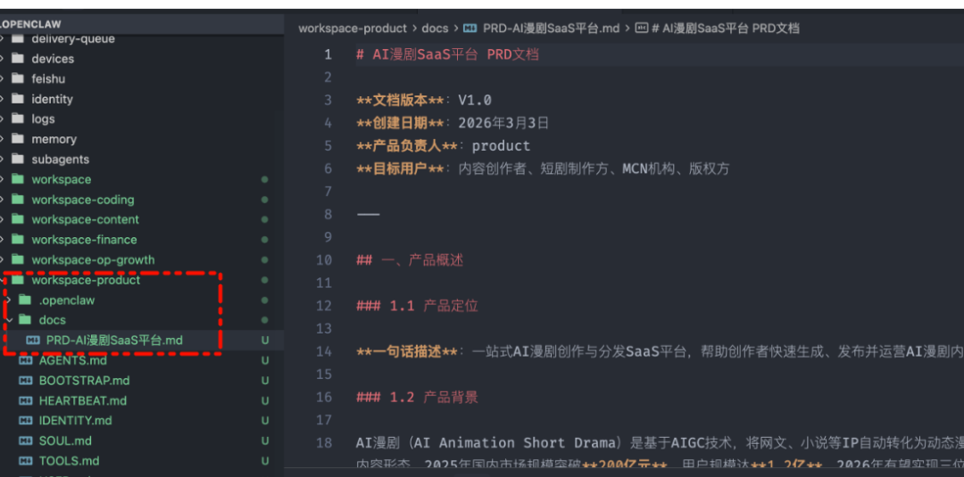Click the subagents folder icon

pyautogui.click(x=18, y=159)
